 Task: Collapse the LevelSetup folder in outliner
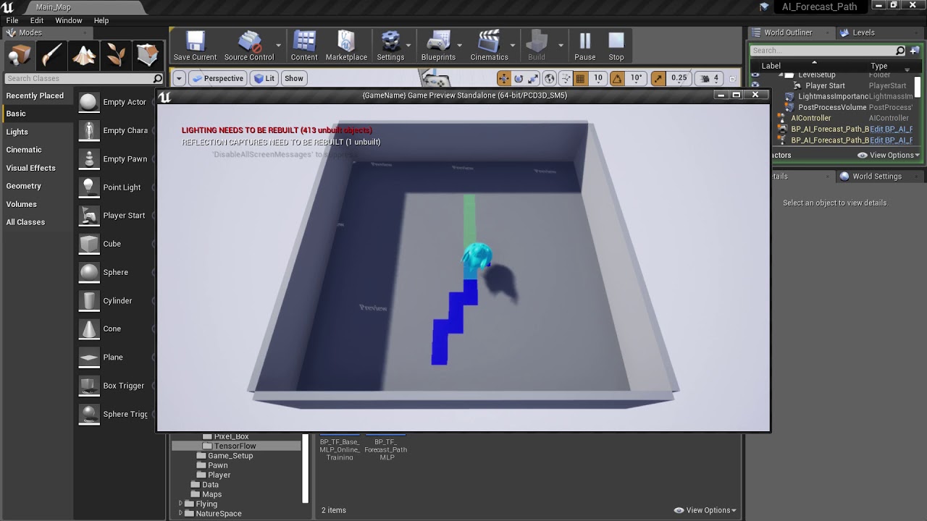(781, 75)
